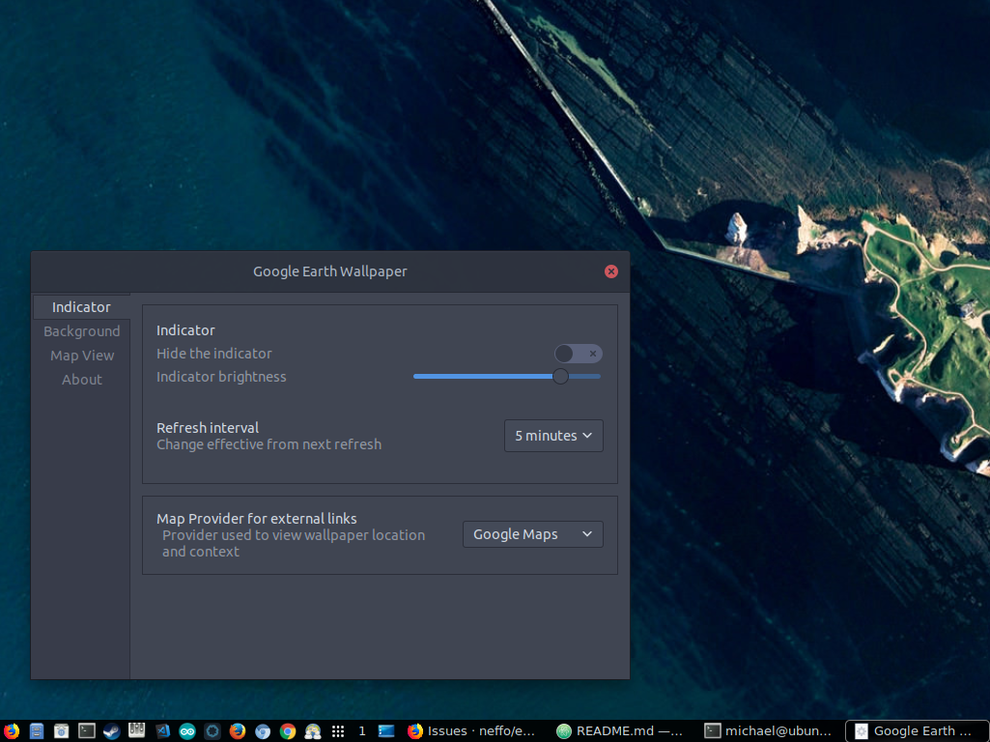Screen dimensions: 990x742
Task: Toggle the Hide the indicator switch
Action: [x=579, y=354]
